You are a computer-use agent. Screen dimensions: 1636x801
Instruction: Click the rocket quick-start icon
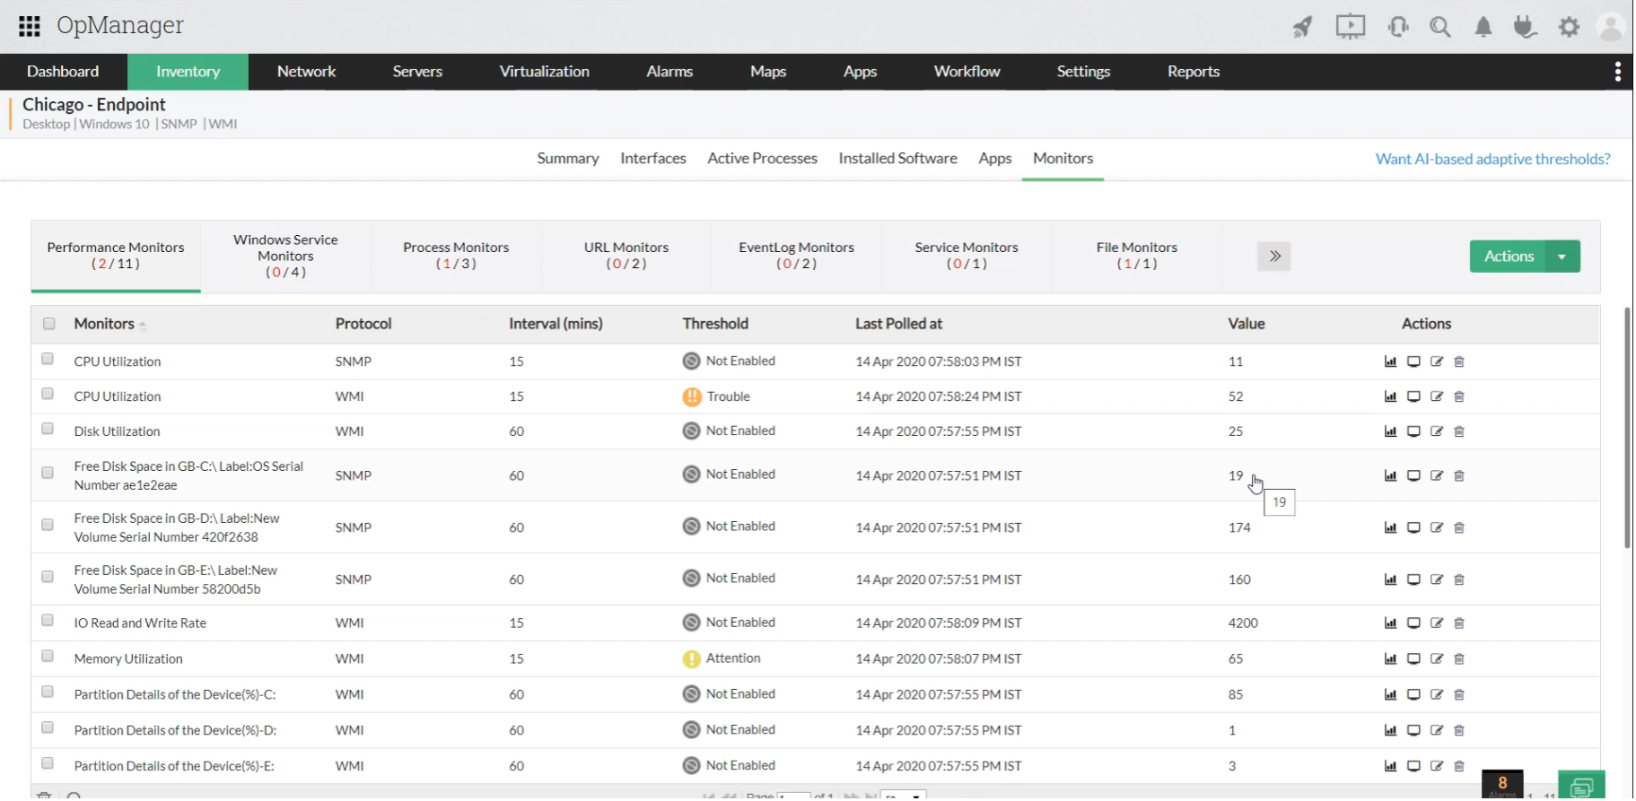pyautogui.click(x=1302, y=27)
